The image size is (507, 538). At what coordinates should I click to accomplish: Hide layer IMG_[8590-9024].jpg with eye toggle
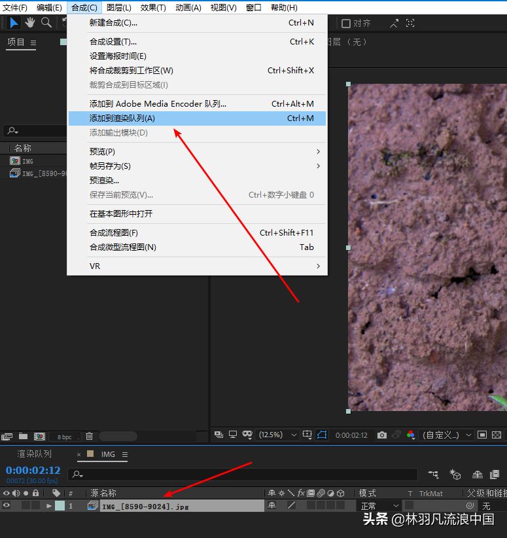click(x=6, y=505)
